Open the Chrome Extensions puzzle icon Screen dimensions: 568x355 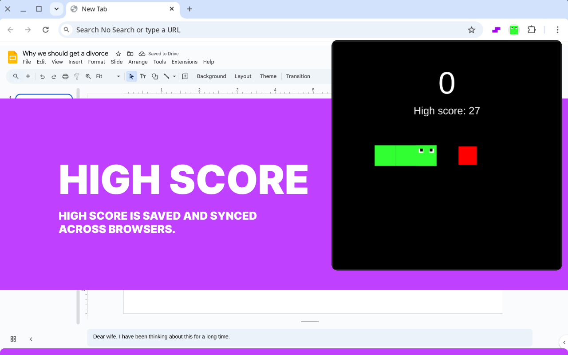pyautogui.click(x=532, y=30)
